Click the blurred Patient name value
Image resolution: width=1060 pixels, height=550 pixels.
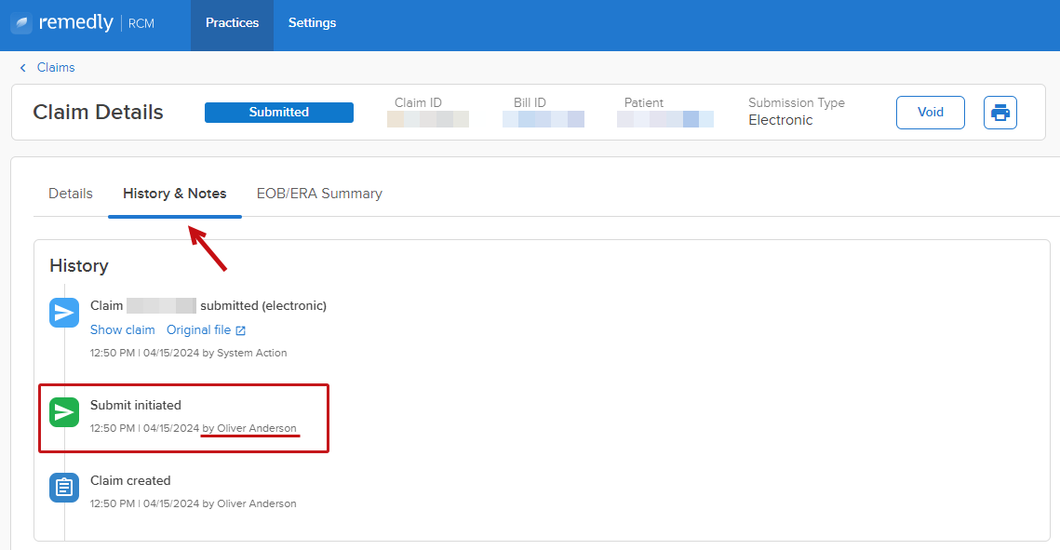(x=665, y=120)
